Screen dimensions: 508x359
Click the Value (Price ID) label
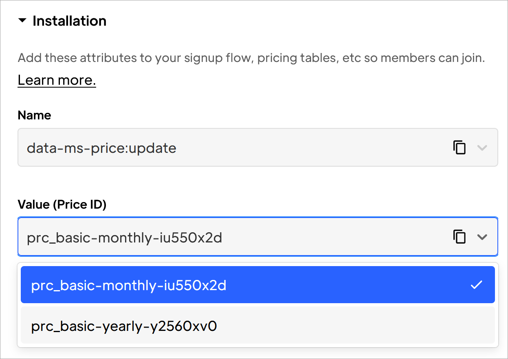point(62,205)
